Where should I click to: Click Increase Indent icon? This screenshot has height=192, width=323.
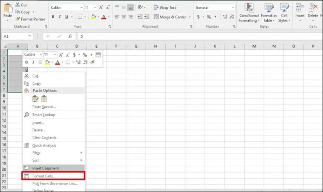click(x=147, y=17)
